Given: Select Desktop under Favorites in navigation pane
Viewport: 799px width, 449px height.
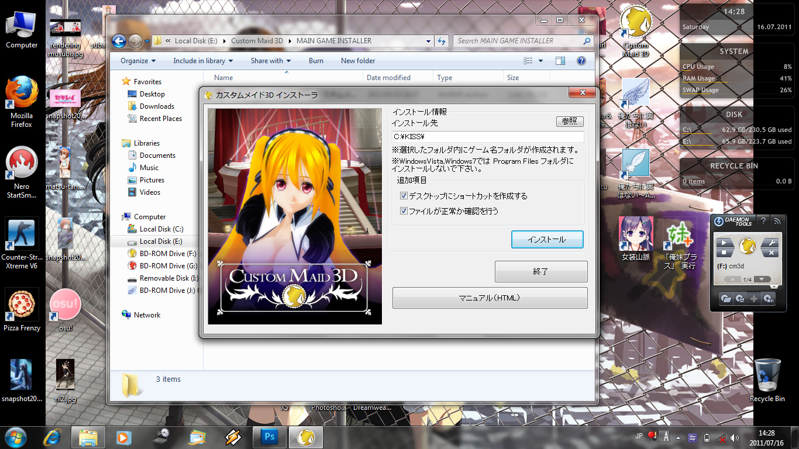Looking at the screenshot, I should tap(146, 94).
